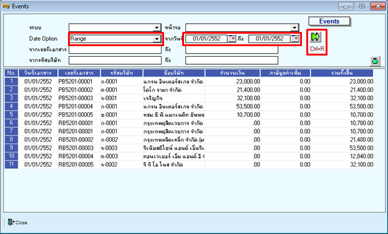Expand the Date Option Range dropdown

point(157,39)
